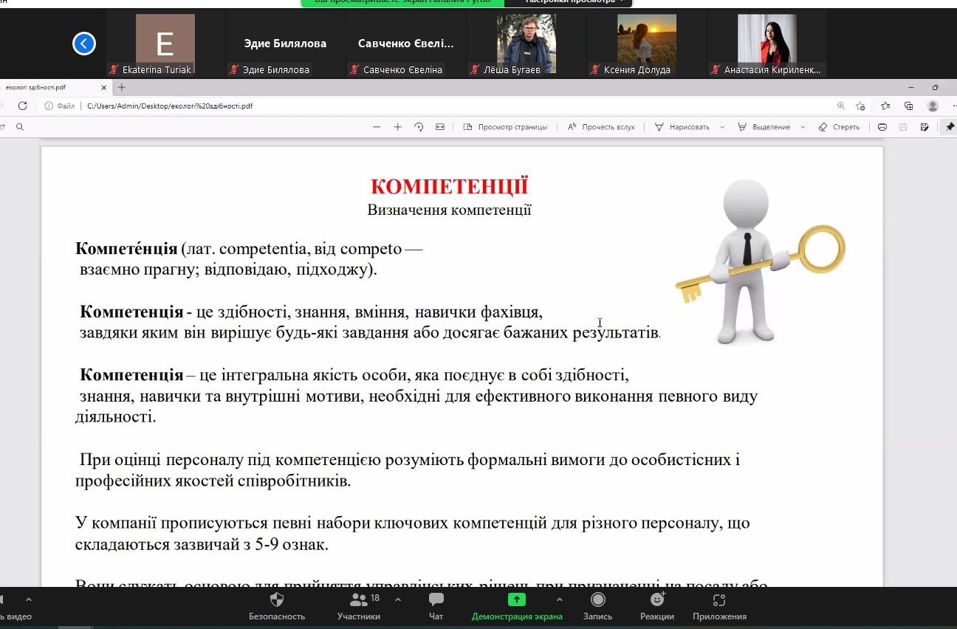Viewport: 957px width, 629px height.
Task: Open the view settings dropdown at top
Action: point(569,2)
